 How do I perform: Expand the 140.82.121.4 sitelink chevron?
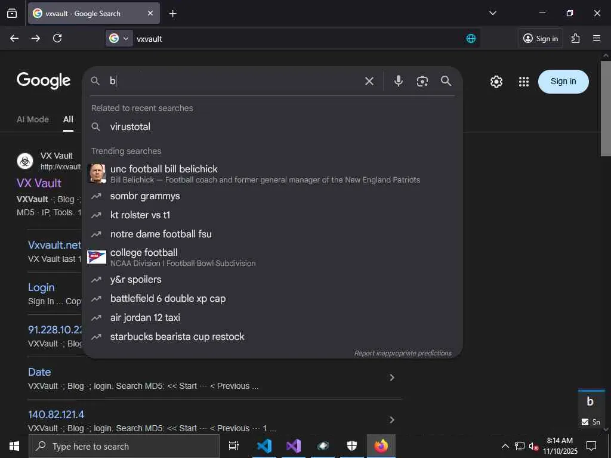391,420
